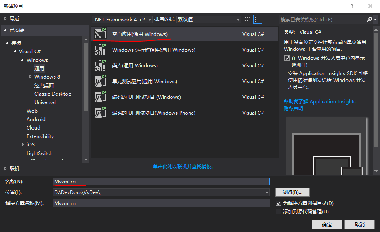Select the Cloud template category
This screenshot has height=232, width=380.
coord(34,127)
